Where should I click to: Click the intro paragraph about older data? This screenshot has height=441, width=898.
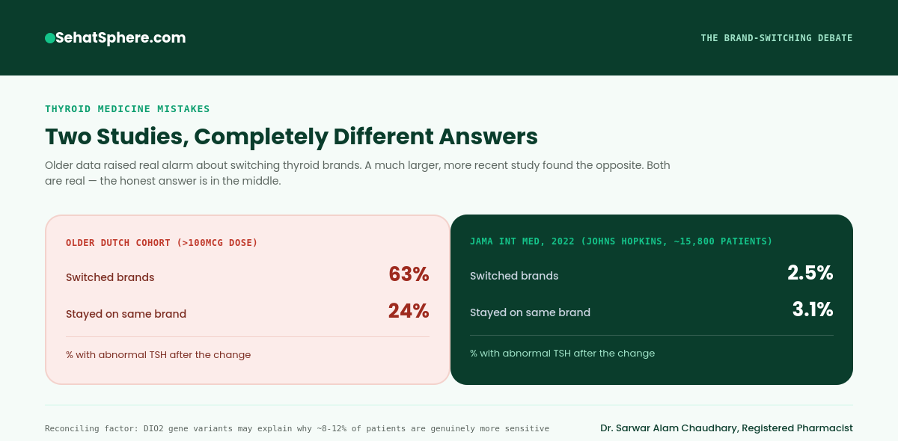(x=358, y=173)
